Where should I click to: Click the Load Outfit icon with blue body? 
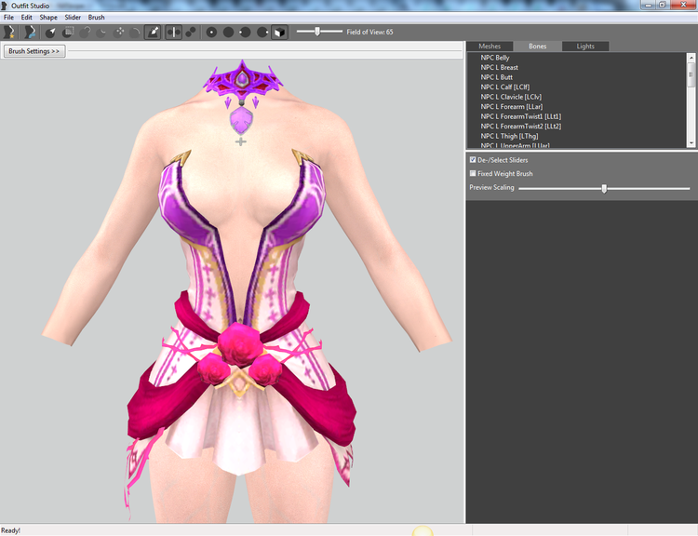pyautogui.click(x=30, y=32)
